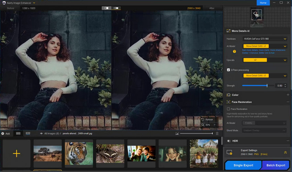The image size is (292, 172).
Task: Select the smiling child portrait thumbnail
Action: coord(173,153)
